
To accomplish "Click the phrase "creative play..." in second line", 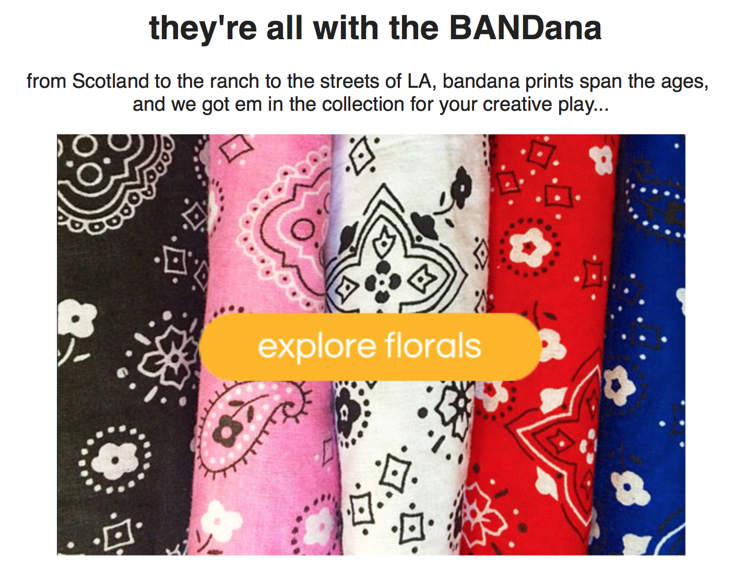I will 546,104.
